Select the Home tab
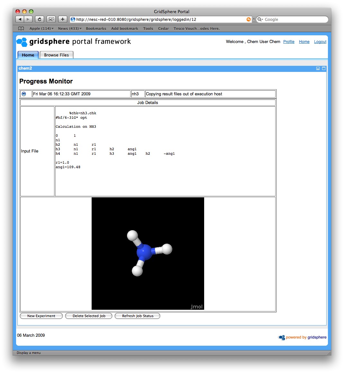 pos(28,55)
